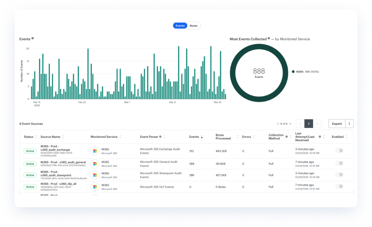
Task: Sort table by Source Name column arrows
Action: (63, 137)
